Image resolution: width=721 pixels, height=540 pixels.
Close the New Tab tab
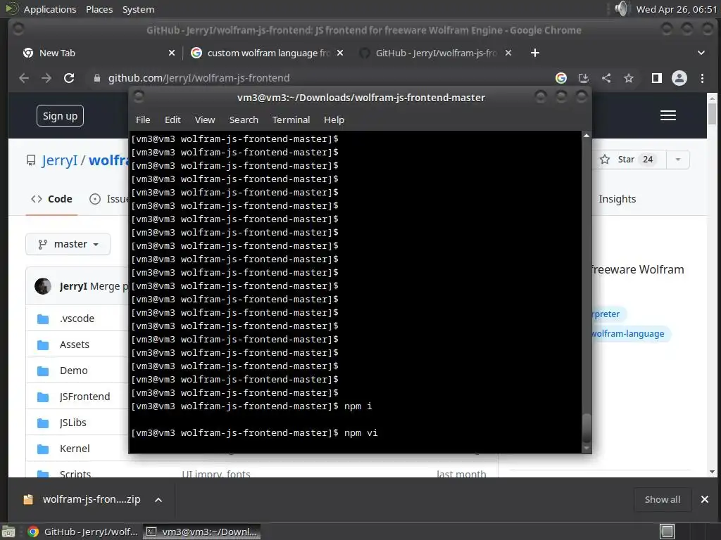[x=172, y=53]
